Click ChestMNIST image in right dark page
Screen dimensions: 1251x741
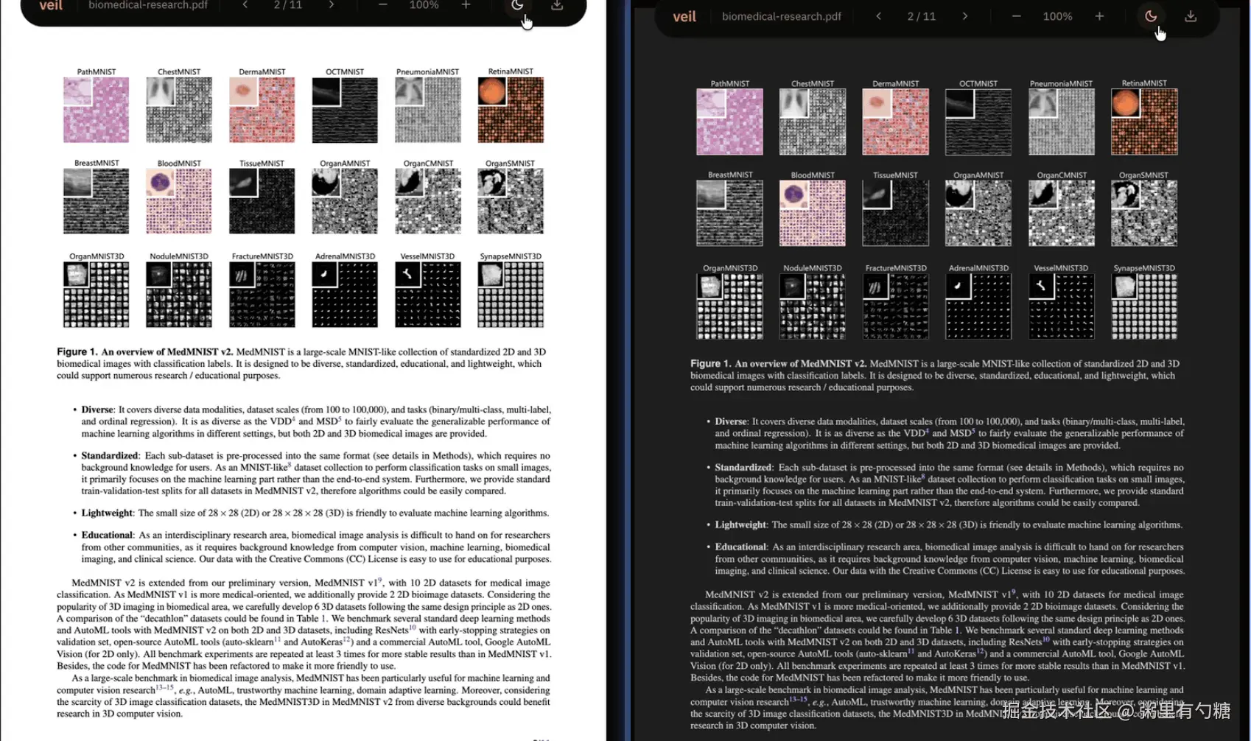[x=813, y=122]
